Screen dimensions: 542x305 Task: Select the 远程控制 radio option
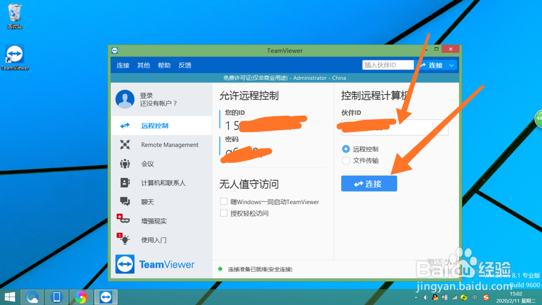[x=346, y=149]
